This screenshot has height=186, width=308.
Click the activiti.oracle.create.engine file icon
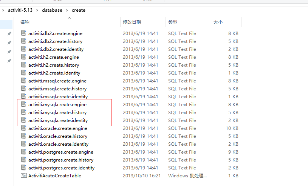point(23,128)
